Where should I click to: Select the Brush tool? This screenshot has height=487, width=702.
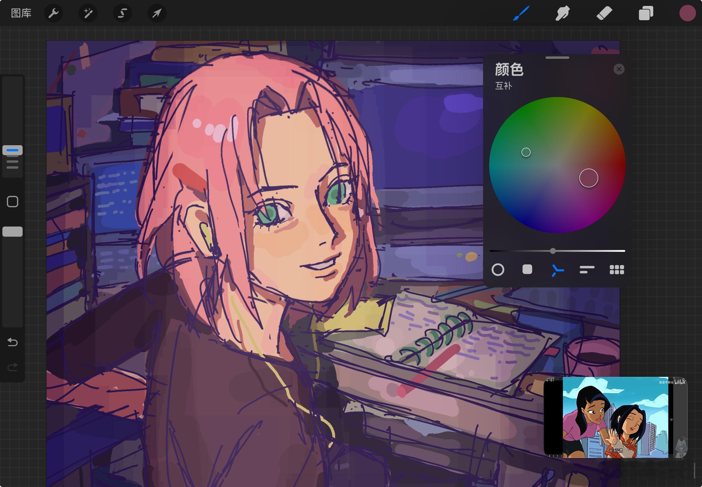tap(521, 13)
